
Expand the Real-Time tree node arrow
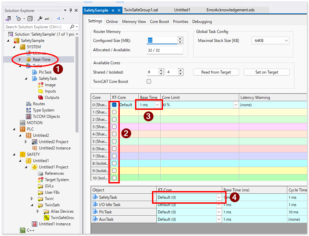[20, 60]
